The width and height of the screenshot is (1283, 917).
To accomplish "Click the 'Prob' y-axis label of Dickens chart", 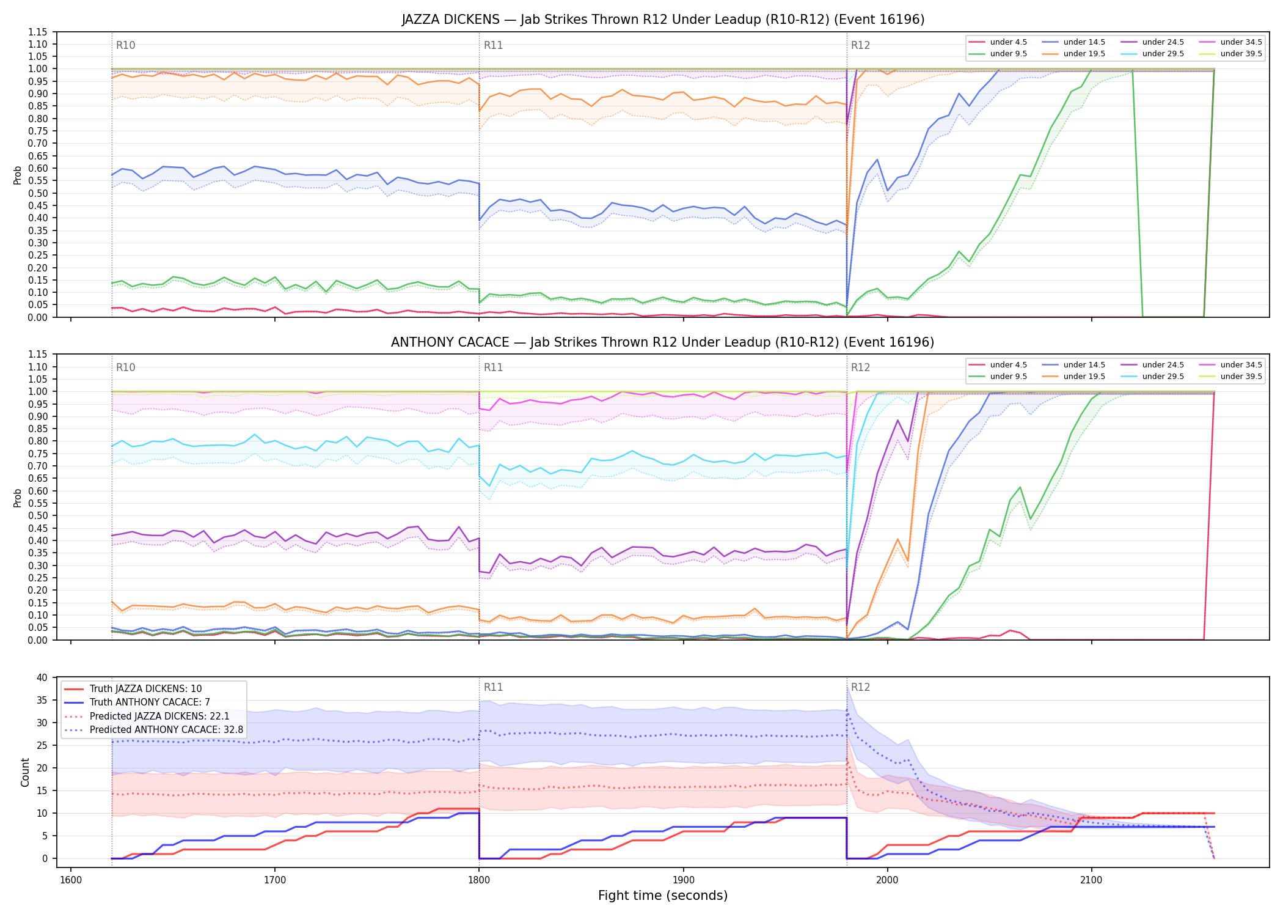I will click(x=18, y=175).
